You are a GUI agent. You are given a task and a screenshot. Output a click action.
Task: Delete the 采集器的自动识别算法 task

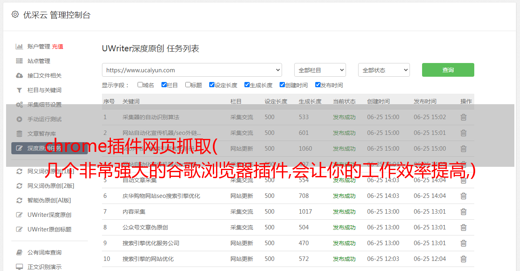[x=463, y=117]
